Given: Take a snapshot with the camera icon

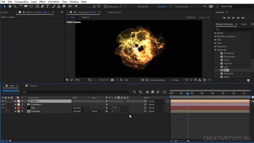Looking at the screenshot, I should (112, 80).
